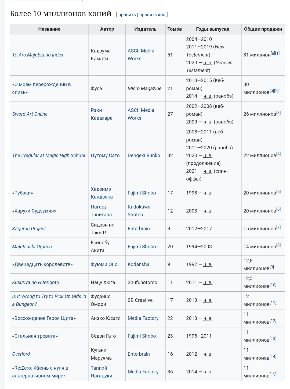Open the Kusuriya no Hitorigoto article
This screenshot has width=290, height=389.
point(35,282)
